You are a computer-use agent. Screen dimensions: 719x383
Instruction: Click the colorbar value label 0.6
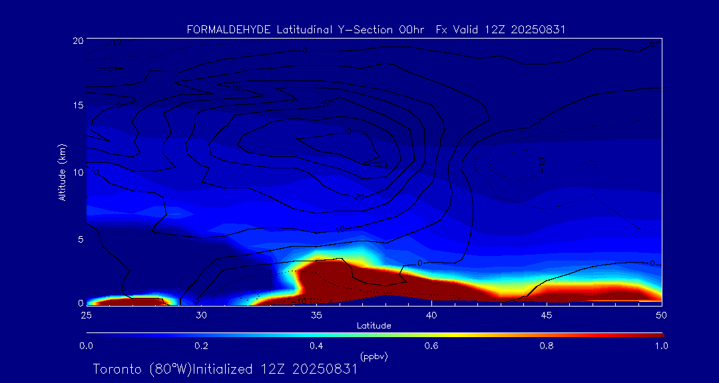(431, 346)
